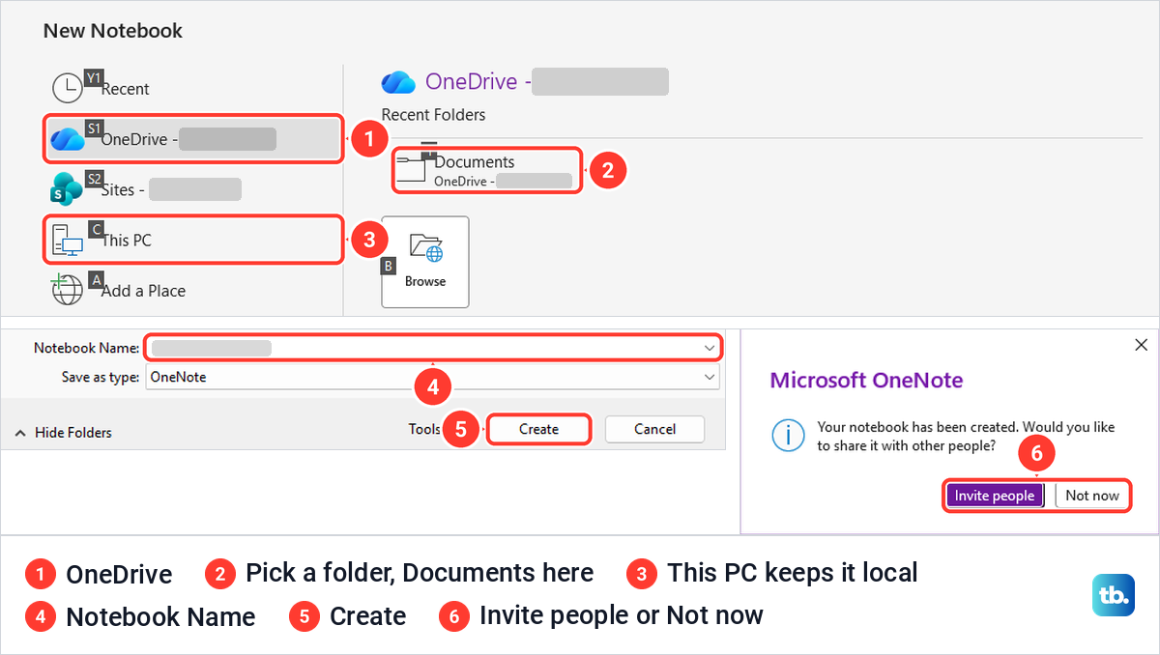Click the New Notebook title
Viewport: 1160px width, 655px height.
pos(113,31)
